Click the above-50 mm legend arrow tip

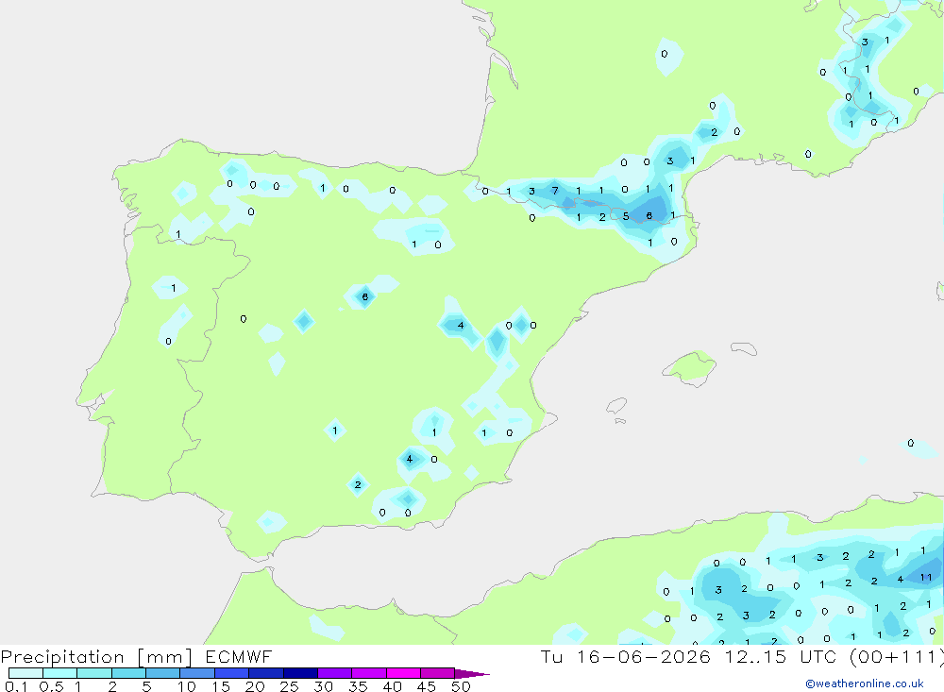point(472,674)
